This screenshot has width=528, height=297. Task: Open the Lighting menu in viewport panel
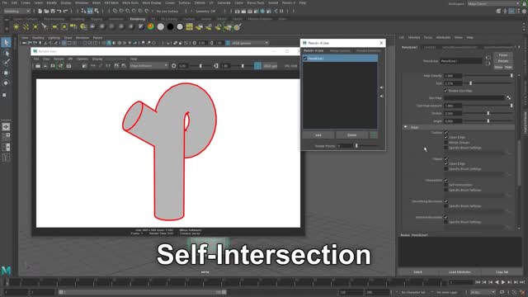point(54,38)
